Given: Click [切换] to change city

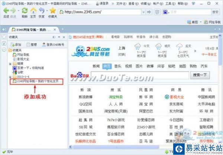Looking at the screenshot, I should [122, 54].
